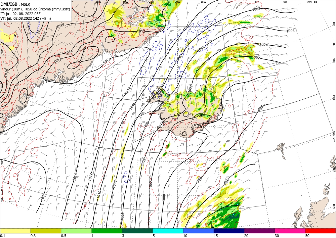The width and height of the screenshot is (336, 238).
Task: Click the 15W longitude label
Action: click(204, 2)
